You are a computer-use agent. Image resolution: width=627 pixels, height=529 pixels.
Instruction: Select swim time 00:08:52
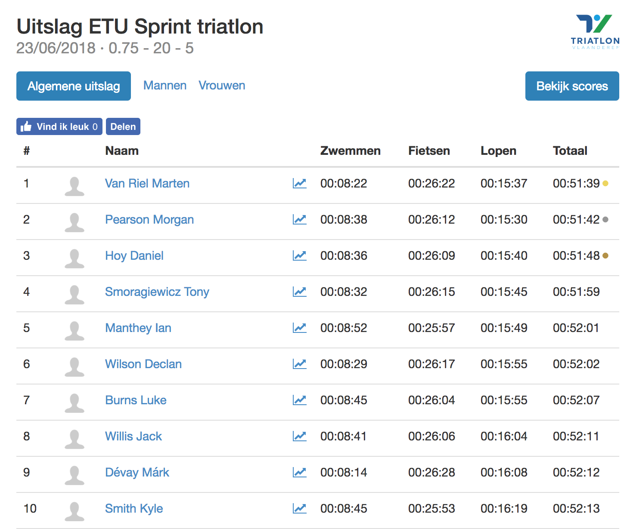pos(344,328)
